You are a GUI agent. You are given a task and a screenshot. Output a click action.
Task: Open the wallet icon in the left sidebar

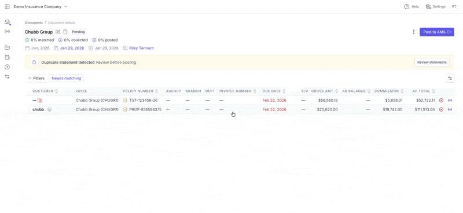point(8,57)
